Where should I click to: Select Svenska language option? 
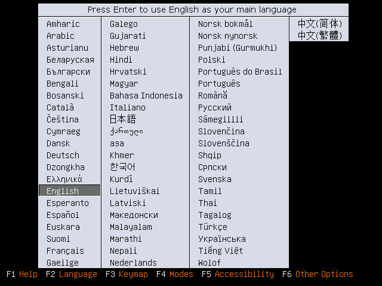(x=215, y=179)
